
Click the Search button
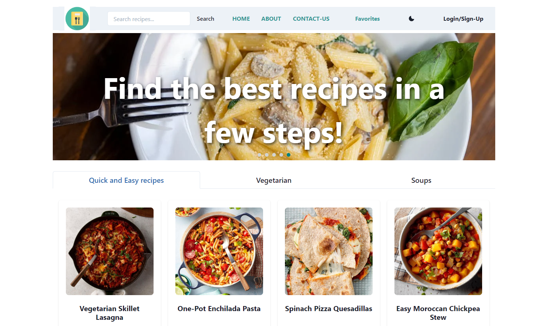(x=206, y=19)
